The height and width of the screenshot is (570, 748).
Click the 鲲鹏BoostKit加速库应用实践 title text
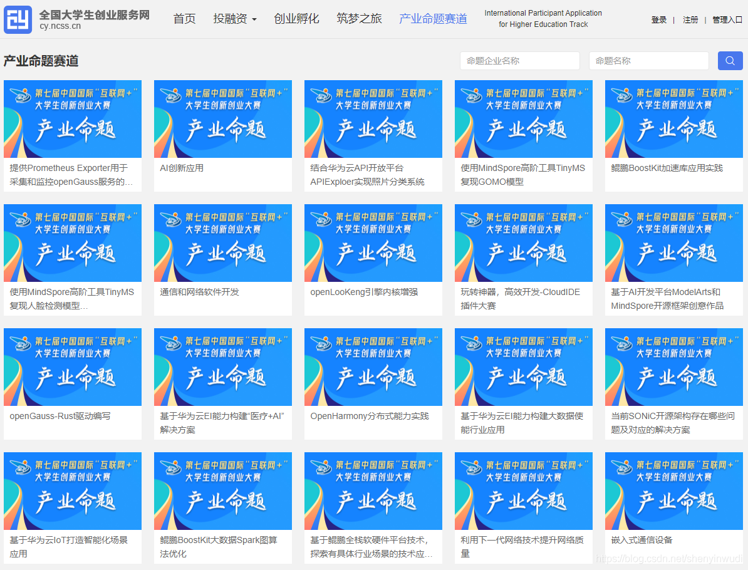tap(667, 168)
